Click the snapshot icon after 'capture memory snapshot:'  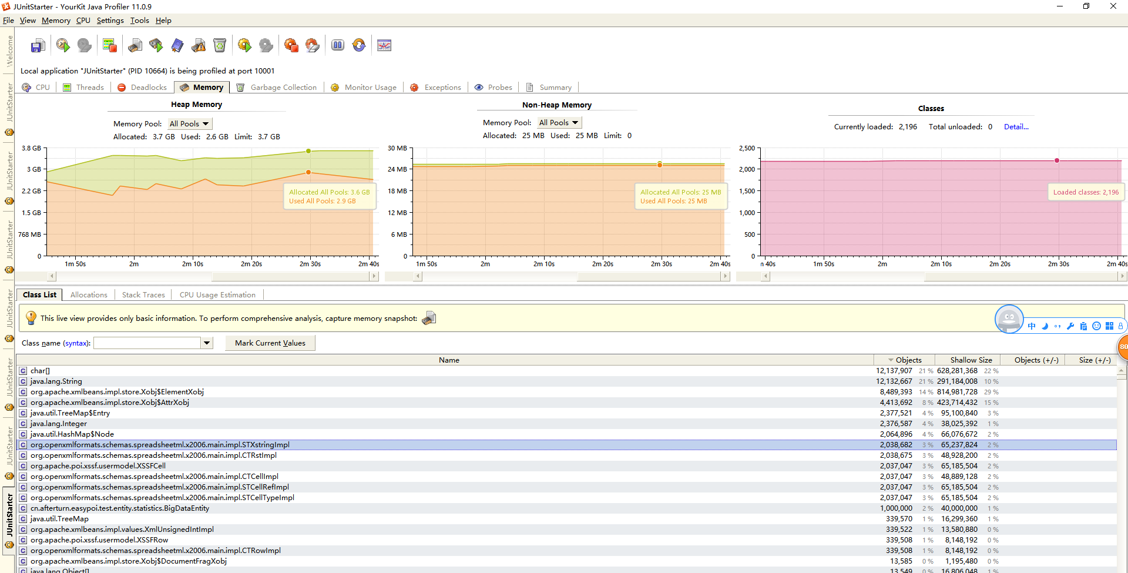(x=429, y=318)
